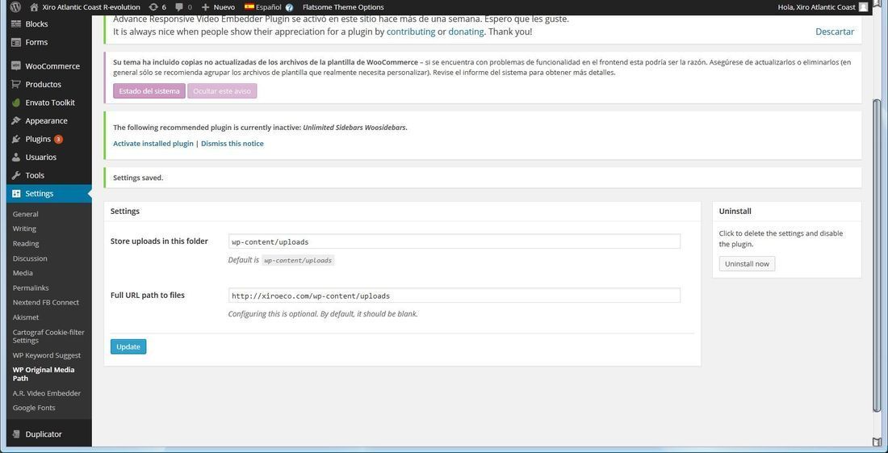Click the WooCommerce sidebar icon

pyautogui.click(x=16, y=66)
